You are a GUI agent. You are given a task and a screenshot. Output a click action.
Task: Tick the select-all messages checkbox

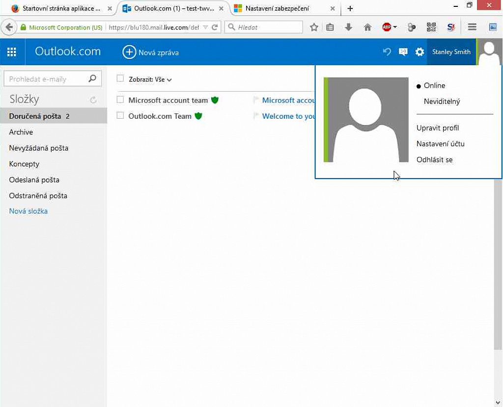click(120, 78)
